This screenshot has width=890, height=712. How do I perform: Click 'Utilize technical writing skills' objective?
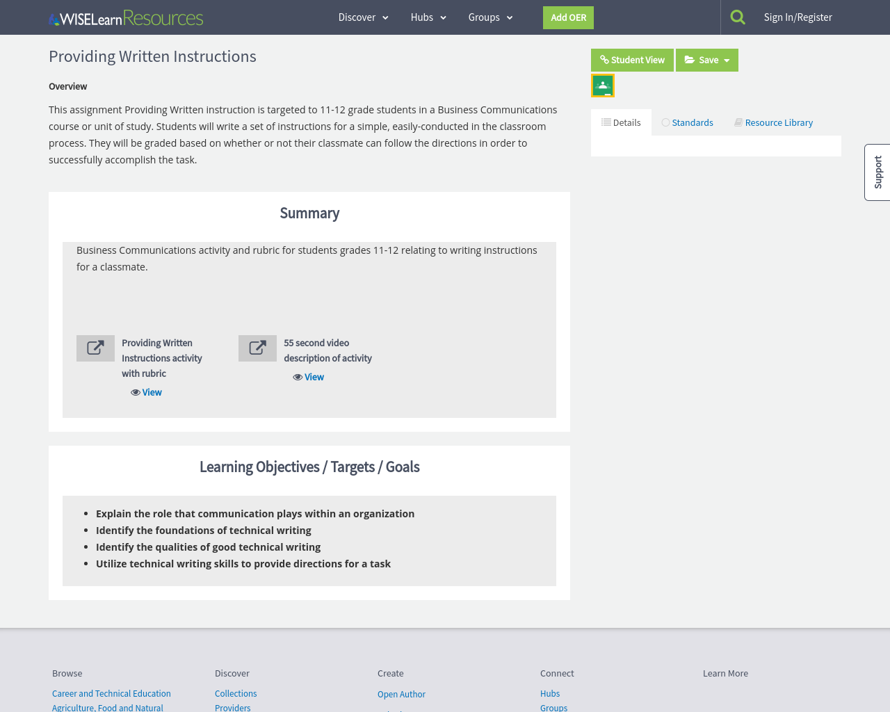[243, 563]
